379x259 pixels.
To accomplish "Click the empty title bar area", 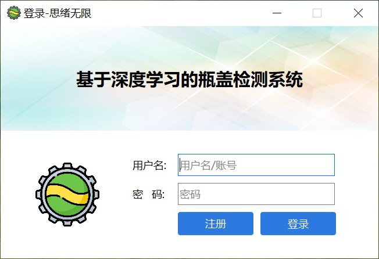I will [x=181, y=13].
